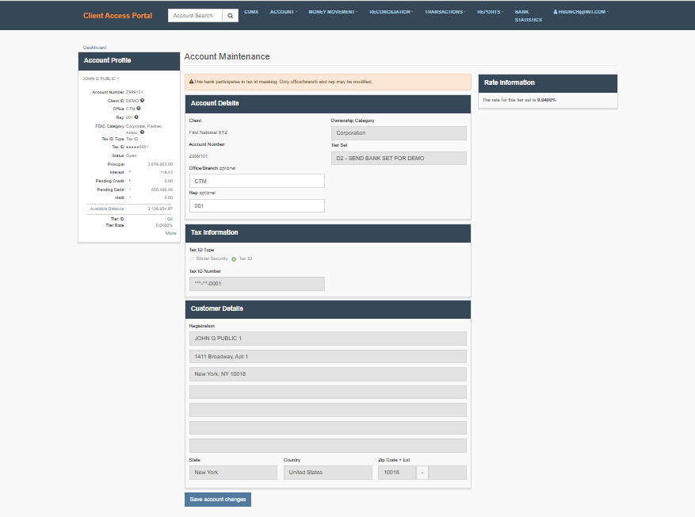Screen dimensions: 695x517
Task: Open the BANK STATISTICS nav item
Action: point(529,16)
